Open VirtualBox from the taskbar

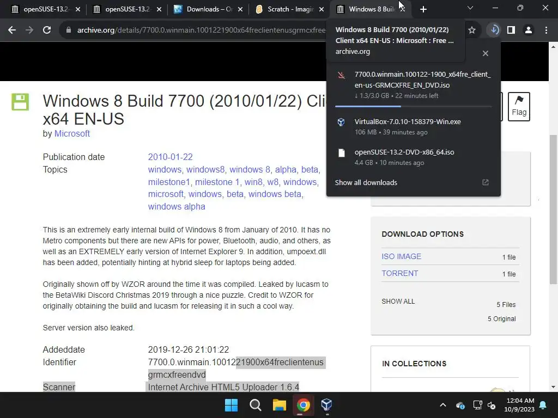[x=327, y=405]
